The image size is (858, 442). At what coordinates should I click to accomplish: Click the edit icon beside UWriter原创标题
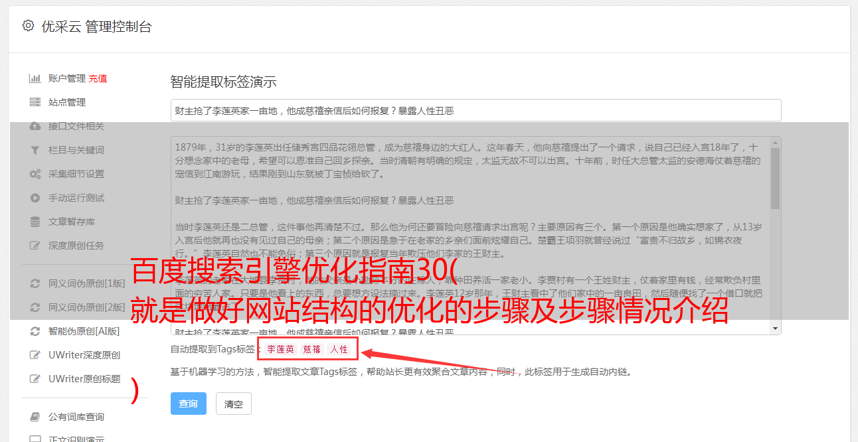pyautogui.click(x=35, y=379)
